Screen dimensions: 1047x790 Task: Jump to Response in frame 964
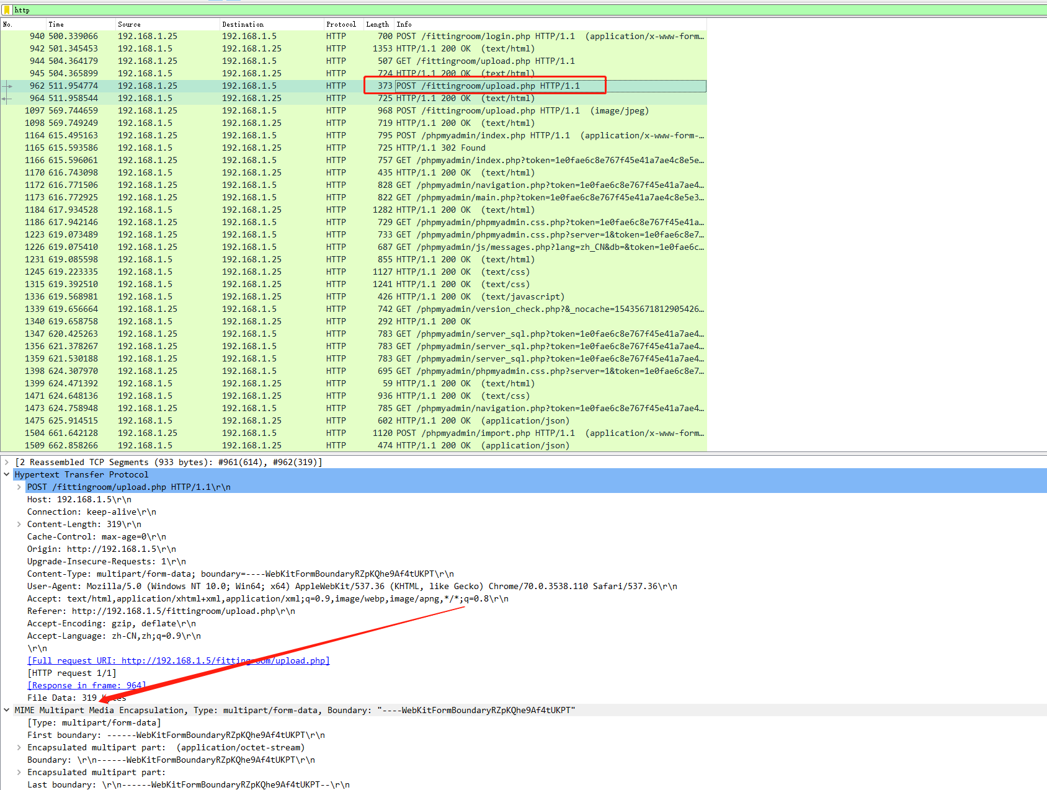tap(86, 685)
